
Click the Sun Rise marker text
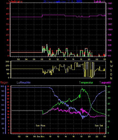tap(41, 126)
